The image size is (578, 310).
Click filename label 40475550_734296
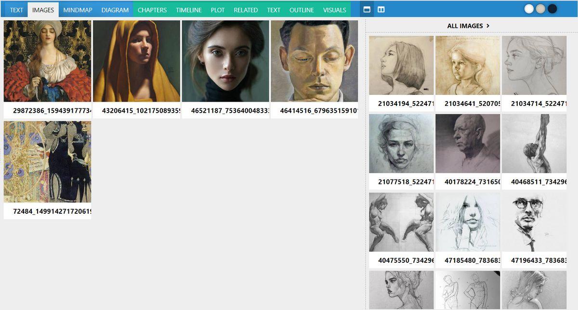click(406, 260)
